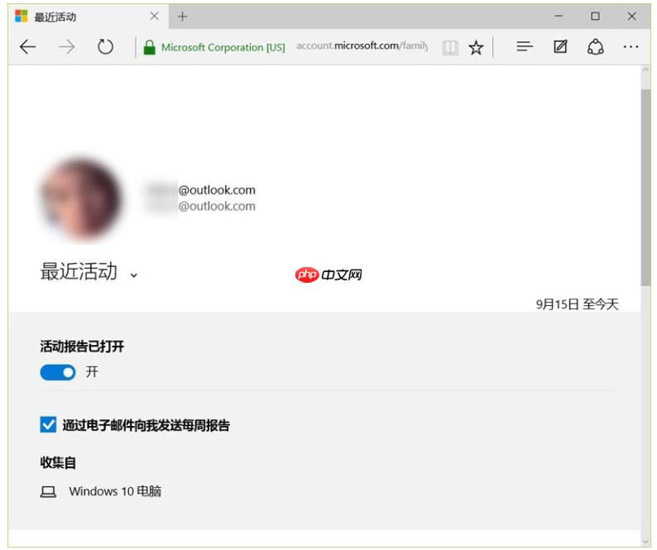Close the browser window
657x550 pixels.
[632, 17]
